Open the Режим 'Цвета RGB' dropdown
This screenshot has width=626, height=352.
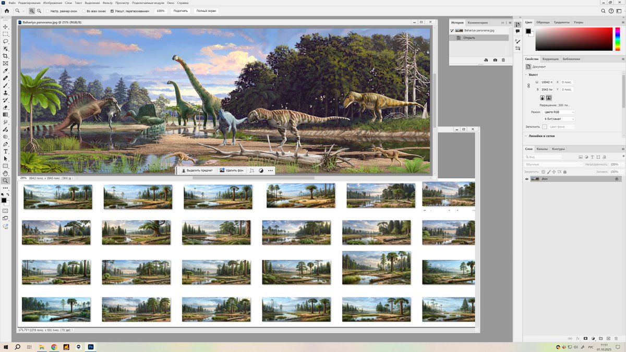pos(559,112)
